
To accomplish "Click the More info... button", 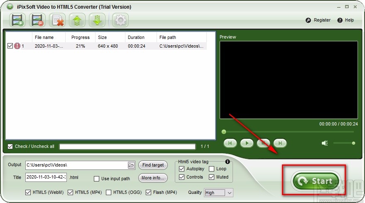I will click(x=153, y=178).
